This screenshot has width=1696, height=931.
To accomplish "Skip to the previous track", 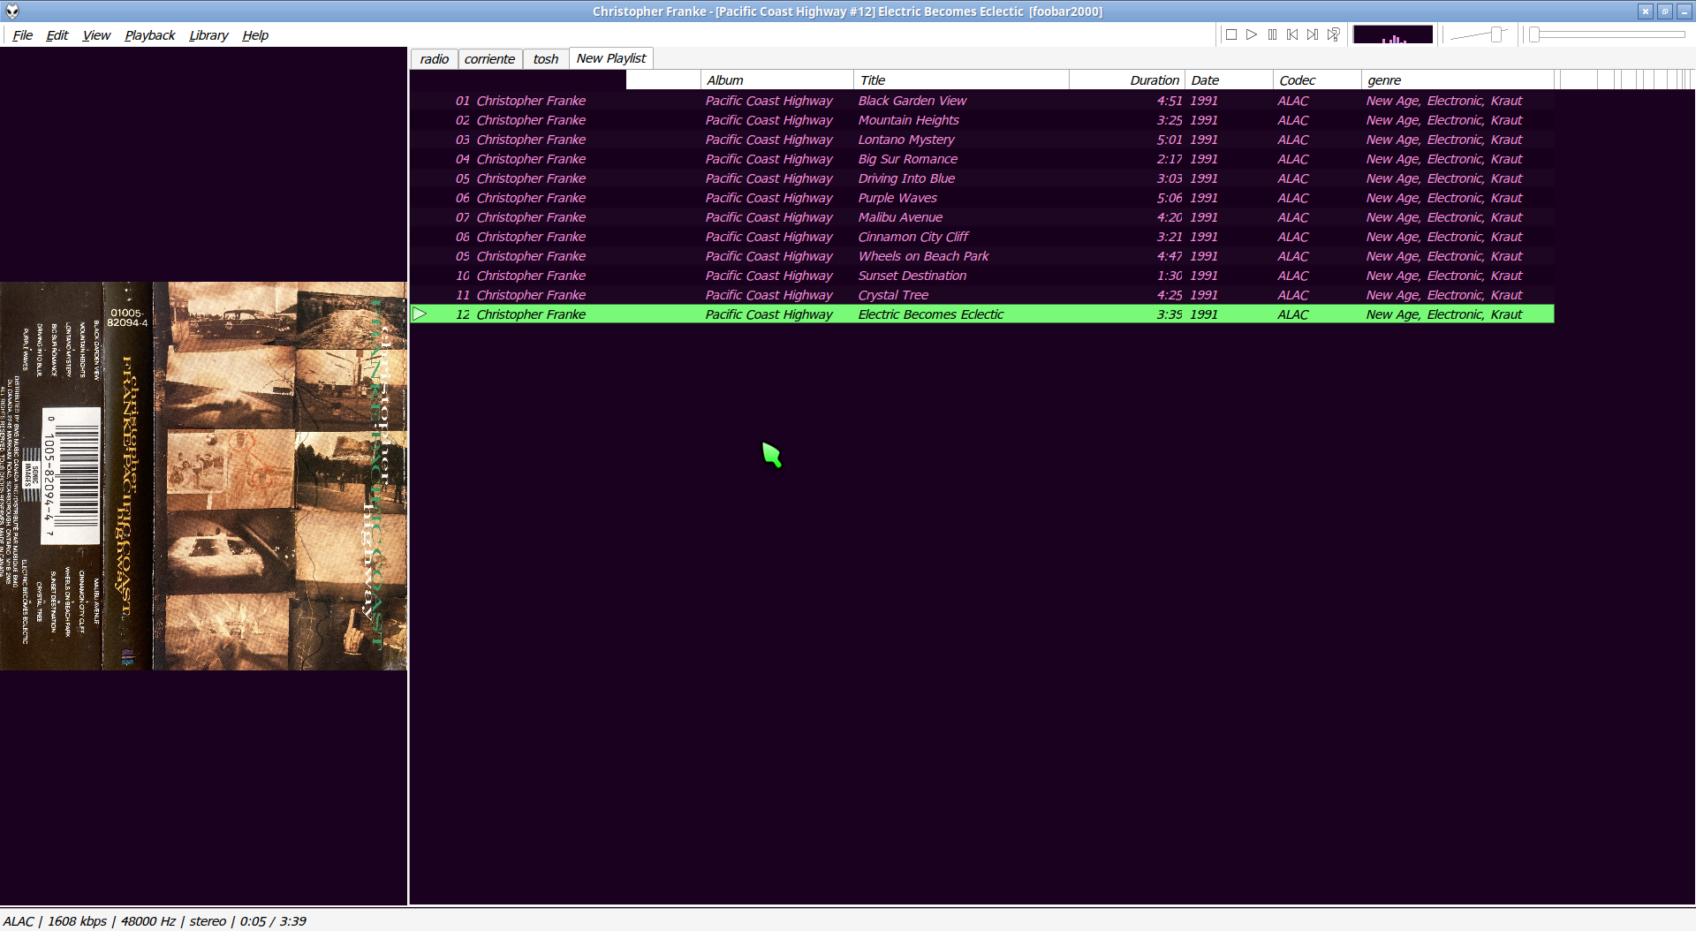I will 1292,34.
